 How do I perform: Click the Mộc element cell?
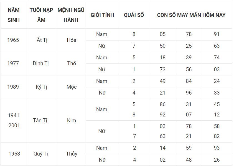(x=71, y=87)
